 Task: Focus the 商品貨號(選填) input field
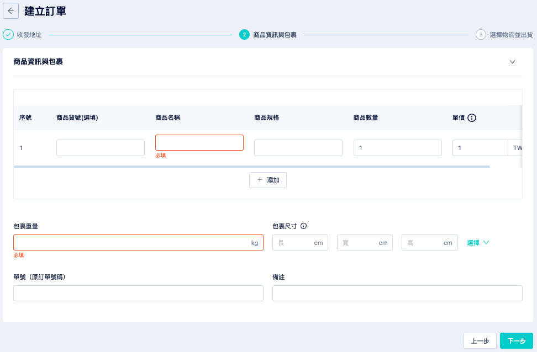click(x=101, y=148)
